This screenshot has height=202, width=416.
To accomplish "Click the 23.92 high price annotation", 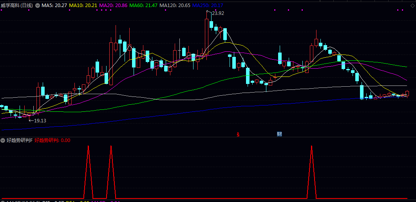I will click(x=218, y=13).
